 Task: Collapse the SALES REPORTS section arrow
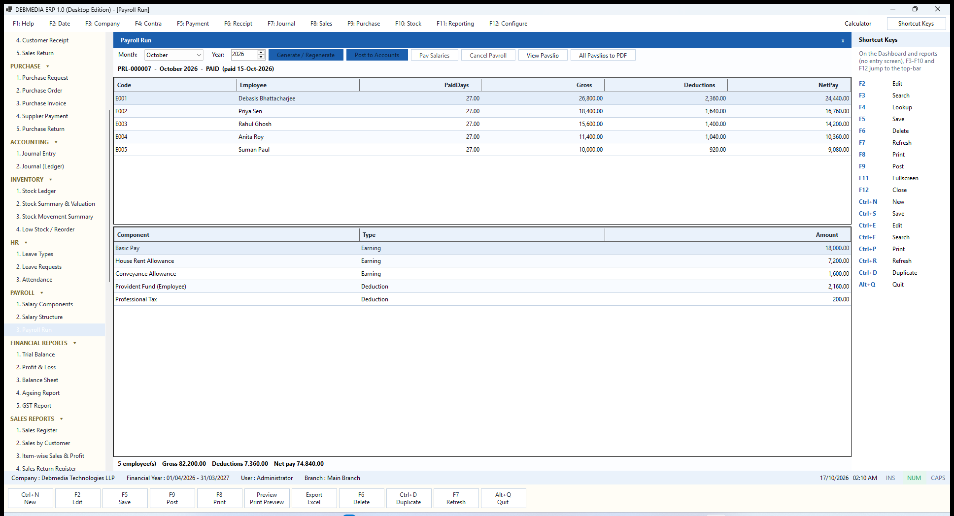point(62,419)
